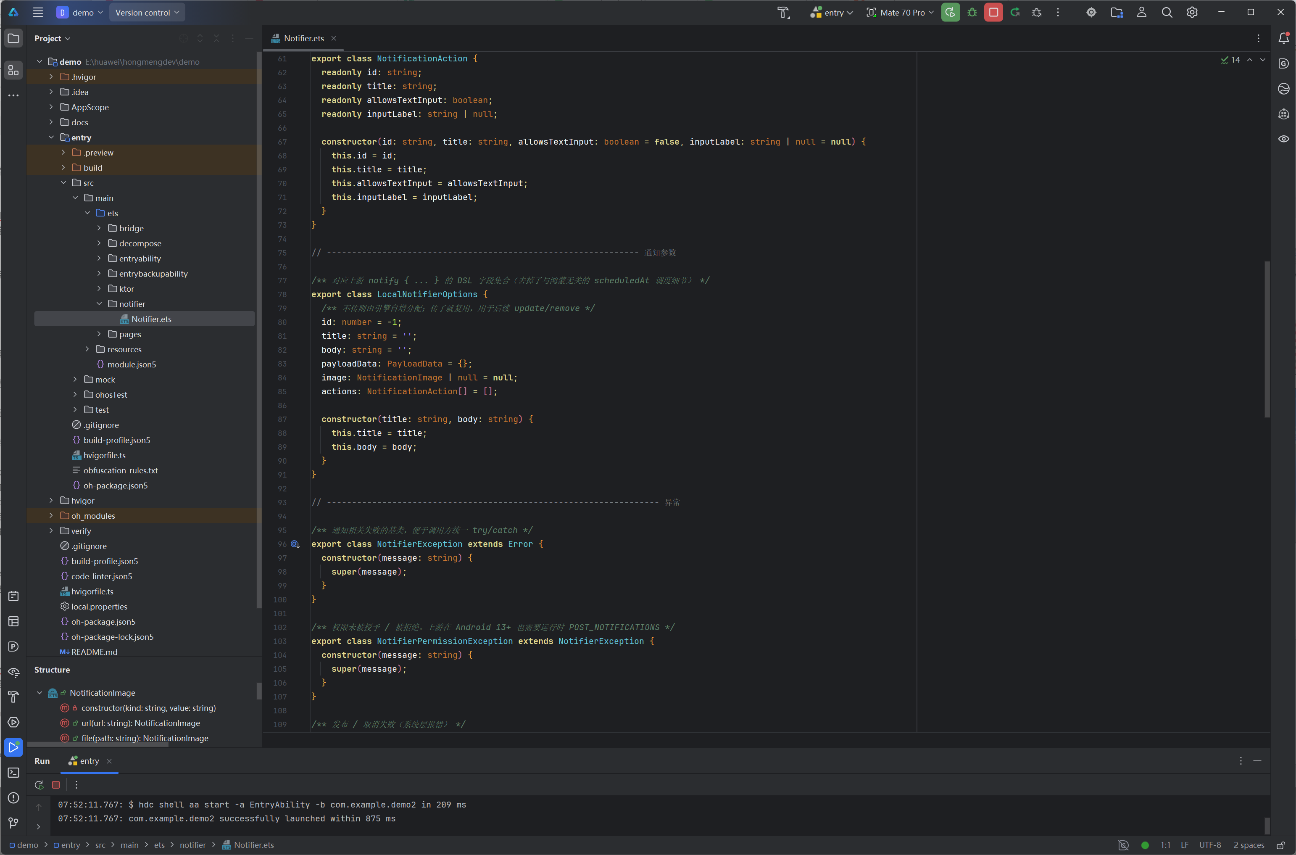Hide the Run panel with minimize dash
Viewport: 1296px width, 855px height.
[1257, 761]
